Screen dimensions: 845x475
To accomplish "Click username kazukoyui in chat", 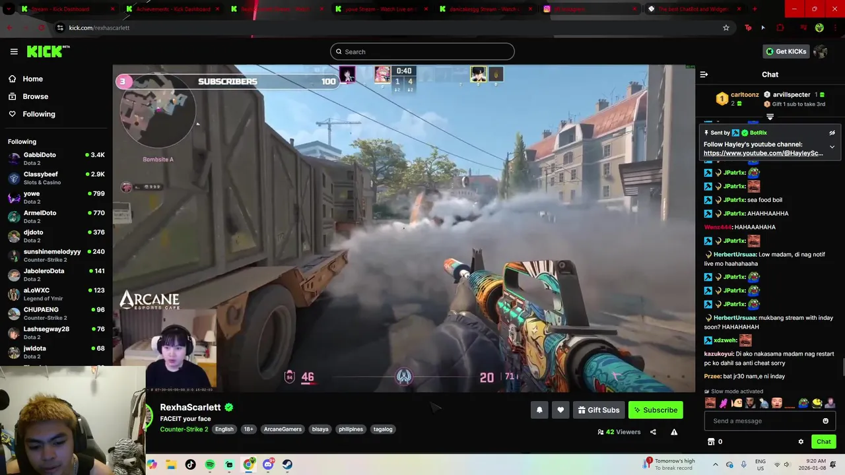I will coord(719,354).
